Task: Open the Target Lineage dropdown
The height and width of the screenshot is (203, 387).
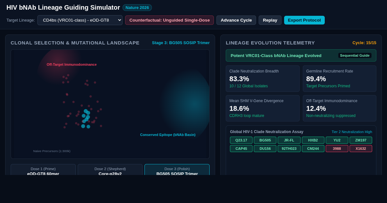Action: click(x=80, y=20)
